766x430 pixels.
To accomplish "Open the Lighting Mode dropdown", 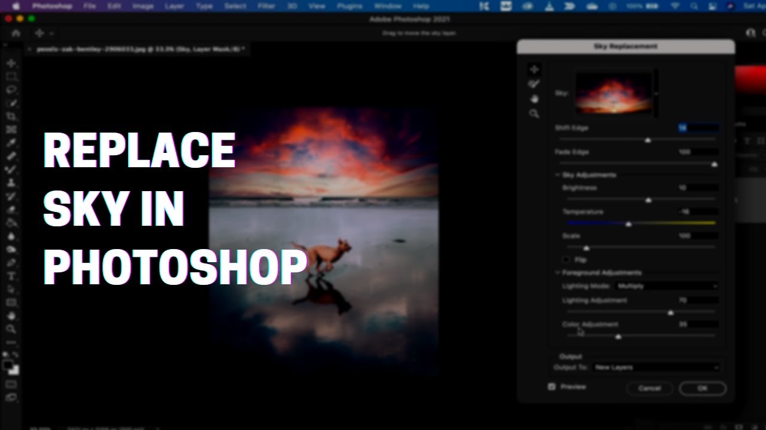I will click(x=666, y=286).
